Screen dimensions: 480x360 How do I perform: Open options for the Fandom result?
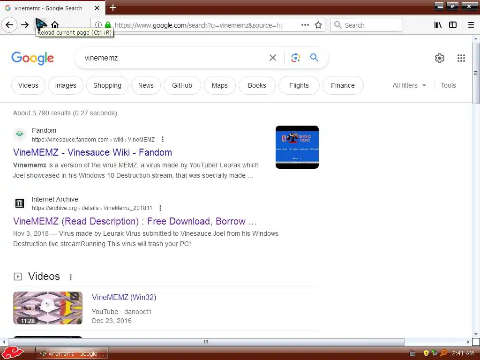pyautogui.click(x=163, y=139)
